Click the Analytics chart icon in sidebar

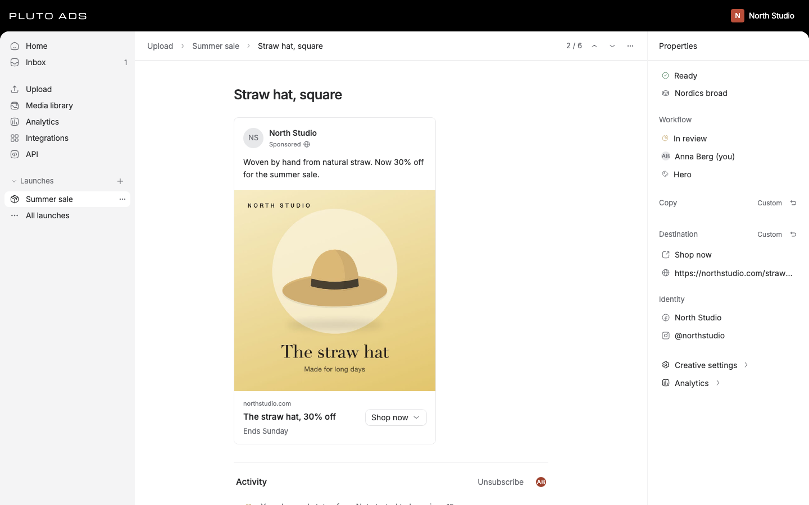point(15,122)
